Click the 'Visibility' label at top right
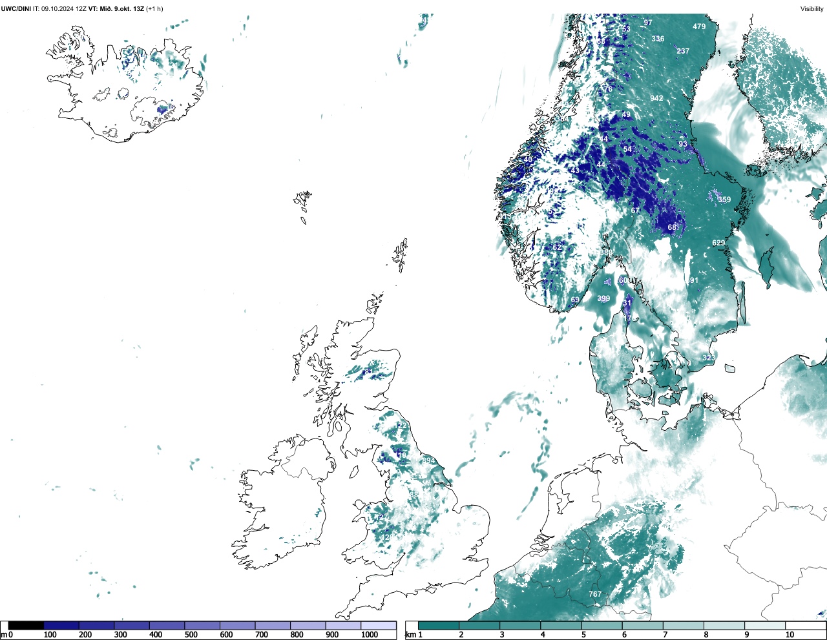This screenshot has height=640, width=827. (812, 9)
